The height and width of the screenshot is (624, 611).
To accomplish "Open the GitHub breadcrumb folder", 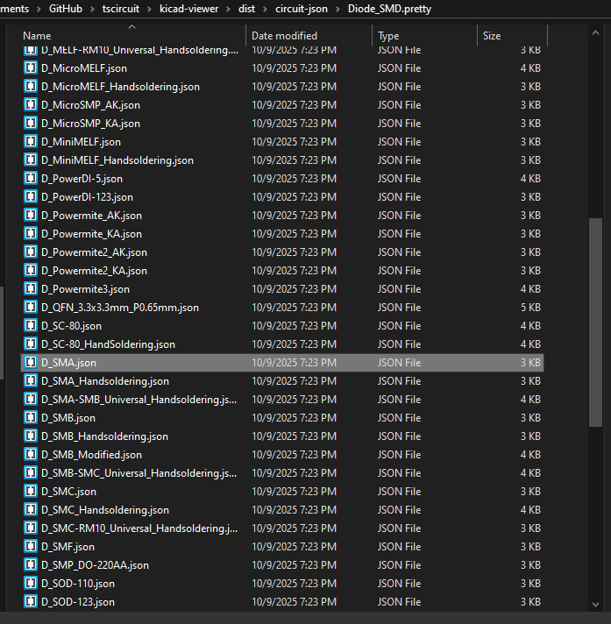I will (66, 9).
